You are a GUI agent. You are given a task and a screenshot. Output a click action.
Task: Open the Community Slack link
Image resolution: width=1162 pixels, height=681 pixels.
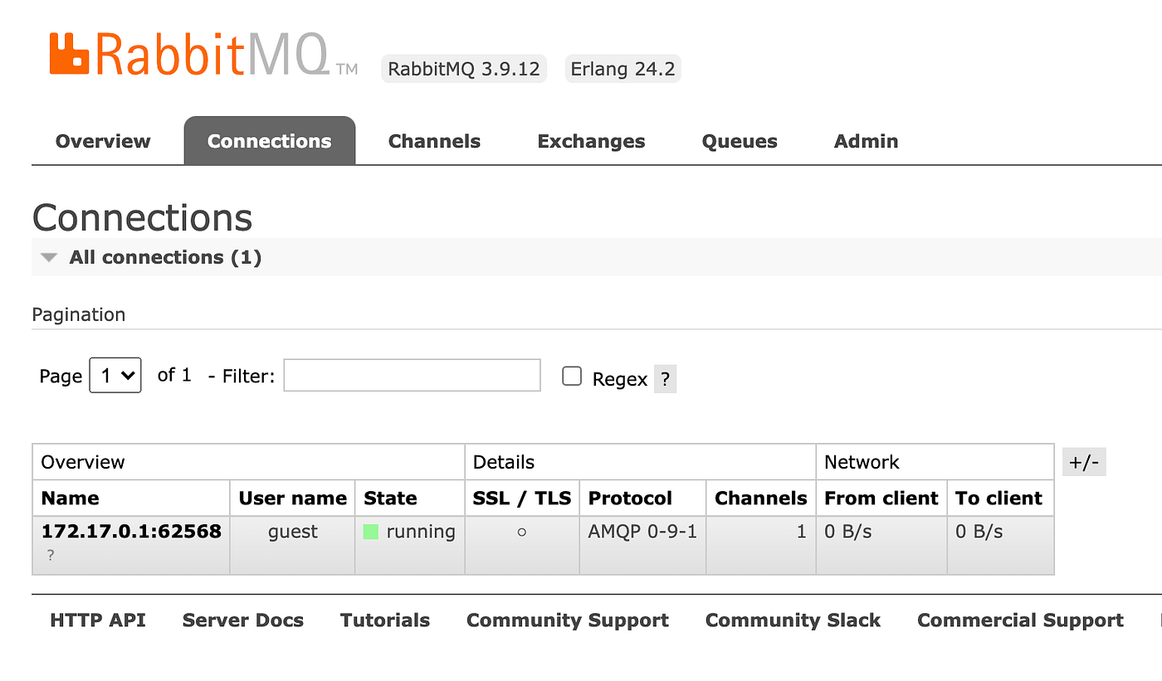click(792, 620)
